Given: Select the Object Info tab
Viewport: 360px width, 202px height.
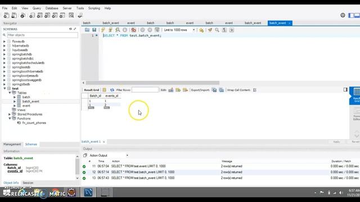Looking at the screenshot, I should click(x=11, y=183).
